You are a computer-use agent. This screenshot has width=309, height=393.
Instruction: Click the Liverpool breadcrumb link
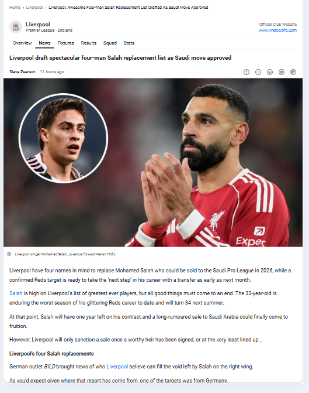point(34,8)
